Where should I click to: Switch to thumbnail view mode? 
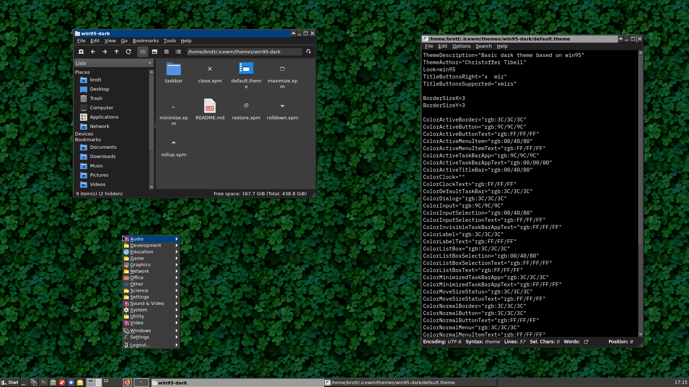pos(155,52)
